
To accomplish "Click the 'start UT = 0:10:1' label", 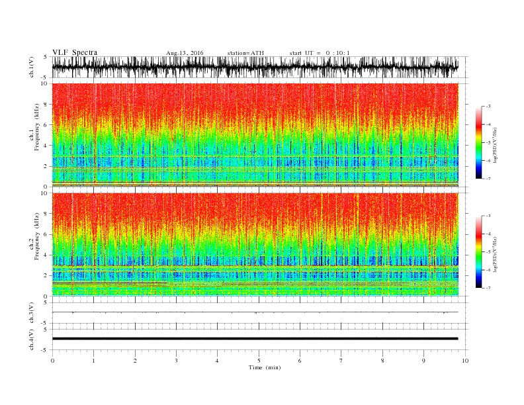I will [320, 53].
